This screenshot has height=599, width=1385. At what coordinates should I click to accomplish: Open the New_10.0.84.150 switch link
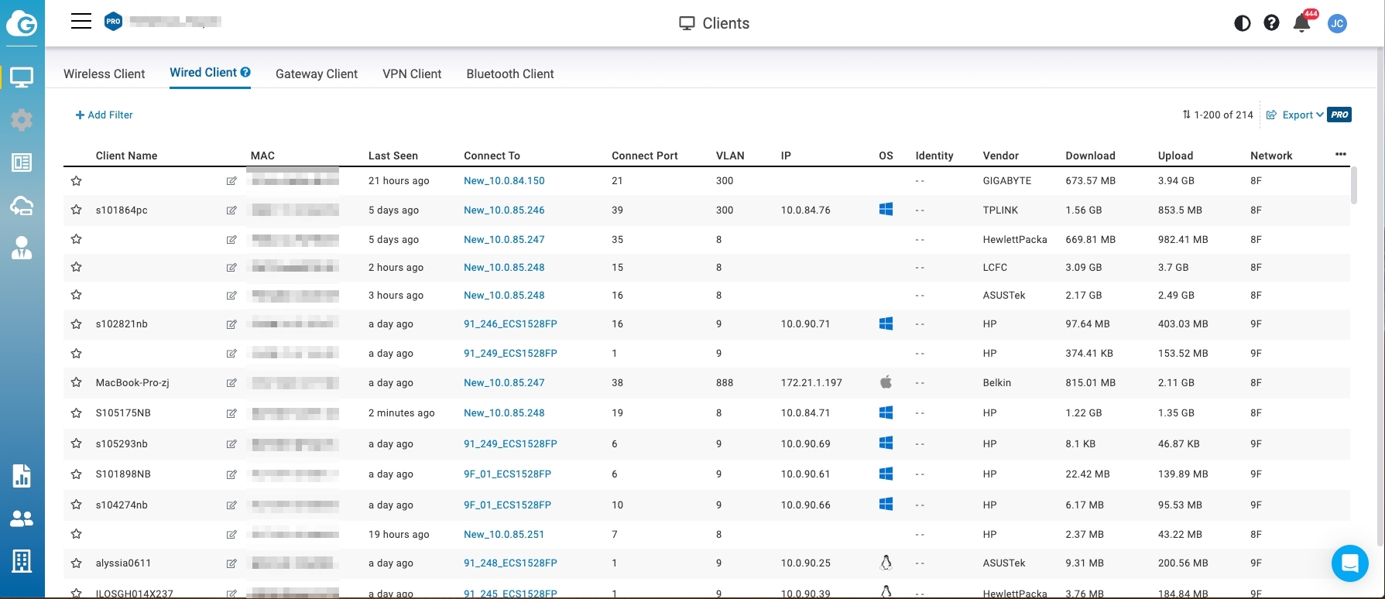pos(504,181)
